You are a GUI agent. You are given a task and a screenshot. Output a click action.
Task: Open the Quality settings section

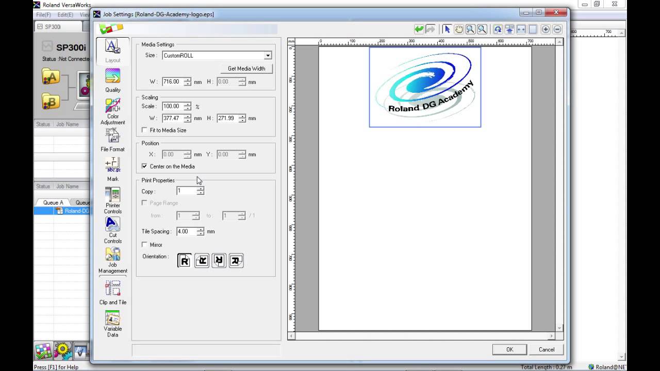[112, 80]
